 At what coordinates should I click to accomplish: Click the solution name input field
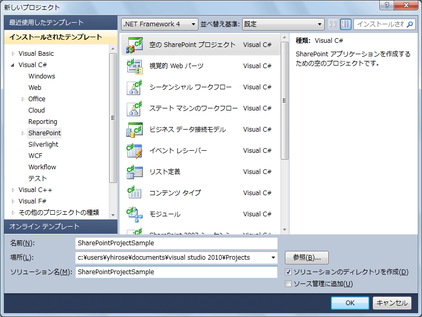176,272
